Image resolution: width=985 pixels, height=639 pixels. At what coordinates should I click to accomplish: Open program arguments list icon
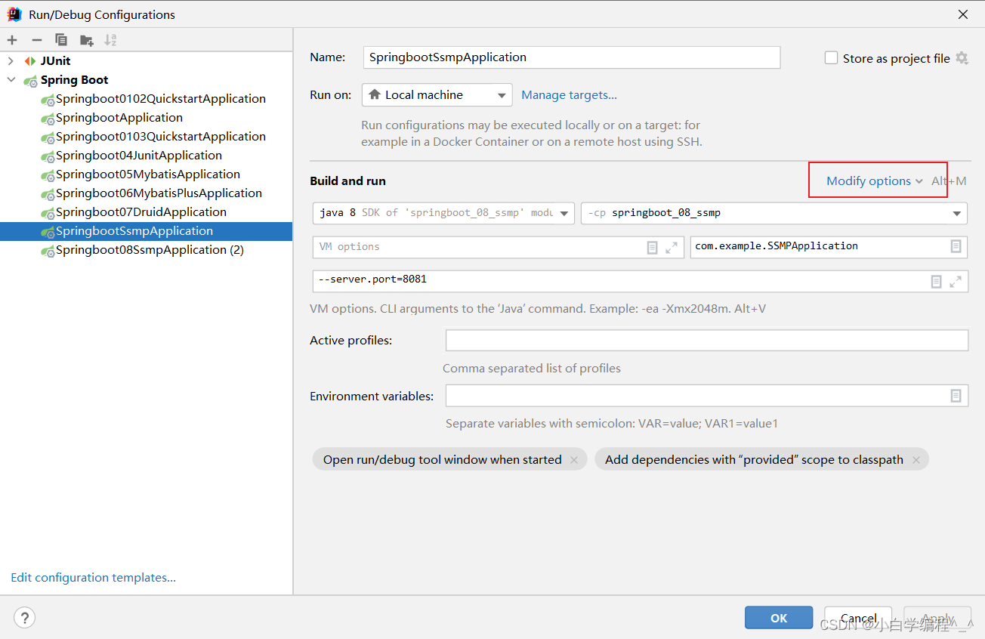936,281
